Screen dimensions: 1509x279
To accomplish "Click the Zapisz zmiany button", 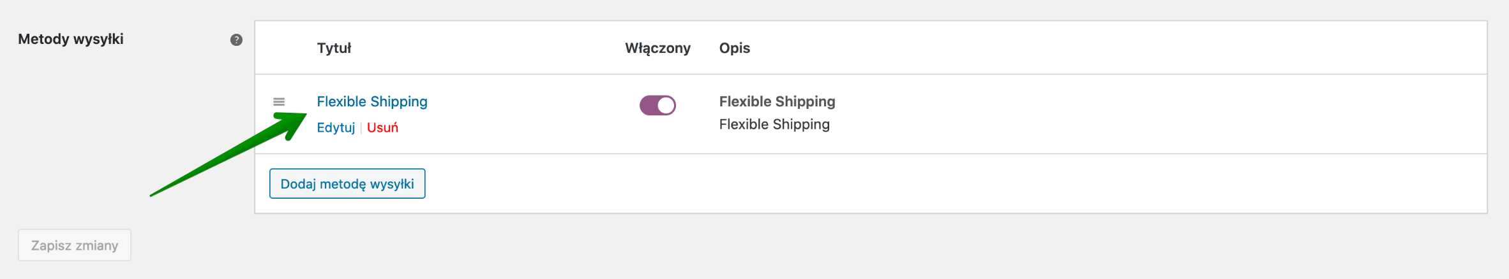I will pos(75,245).
